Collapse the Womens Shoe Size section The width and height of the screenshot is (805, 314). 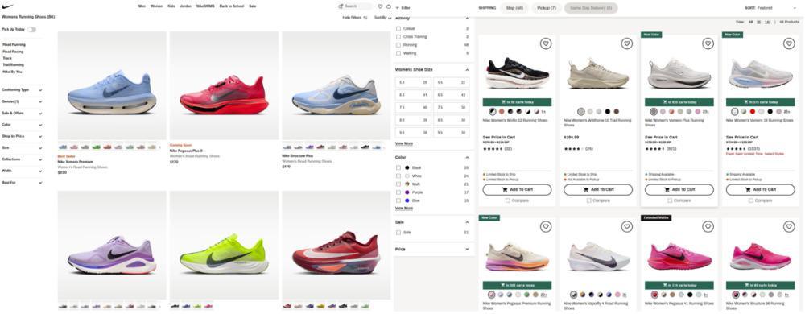tap(467, 69)
